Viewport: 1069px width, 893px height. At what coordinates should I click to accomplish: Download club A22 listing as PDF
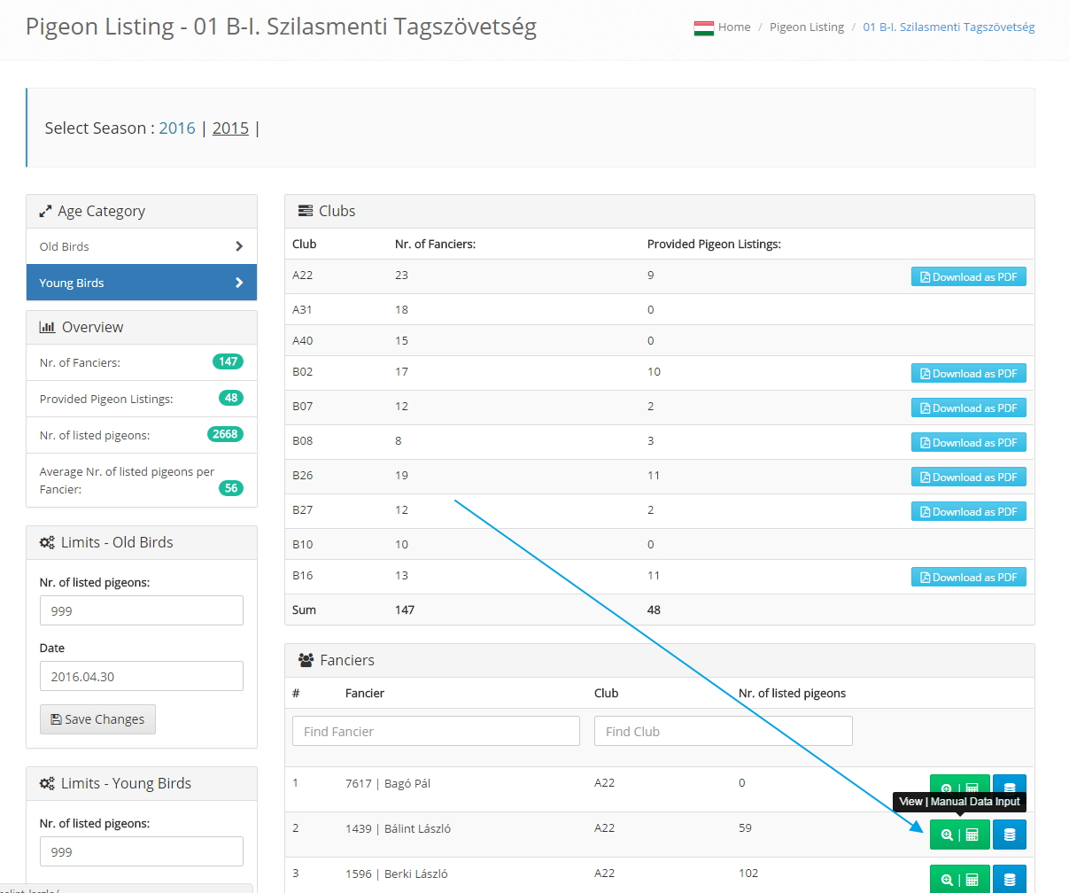968,277
